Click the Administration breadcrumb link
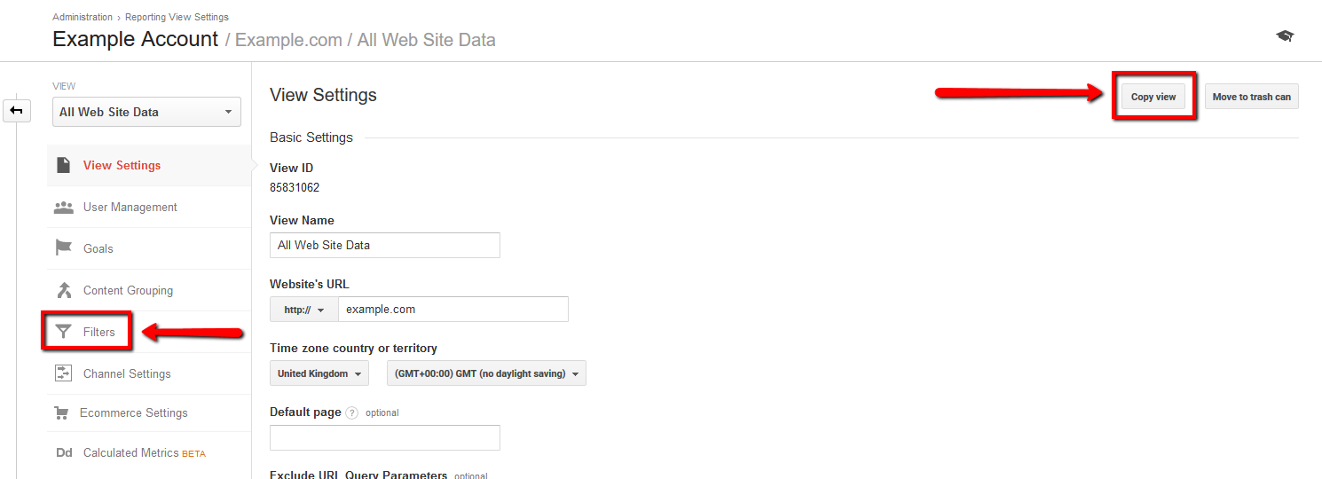Screen dimensions: 1322x479 [83, 17]
